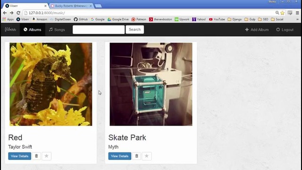Expand the Gulp bookmarks folder
This screenshot has height=170, width=302.
(x=250, y=19)
